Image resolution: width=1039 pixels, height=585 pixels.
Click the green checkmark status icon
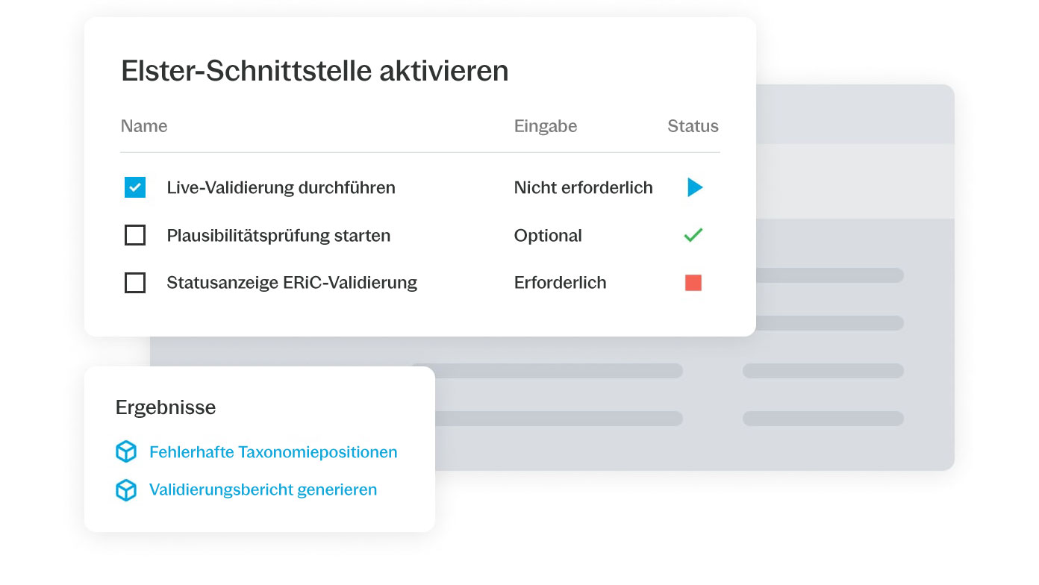[693, 236]
